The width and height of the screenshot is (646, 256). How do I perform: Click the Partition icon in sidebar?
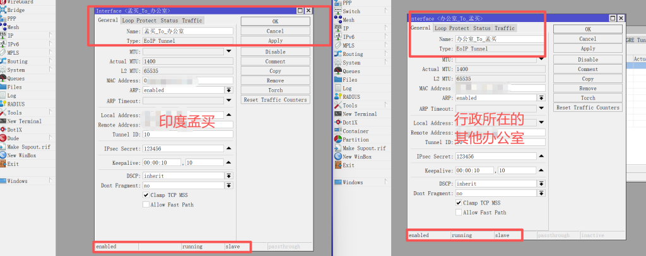(x=338, y=140)
